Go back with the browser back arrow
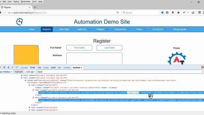 (1, 13)
